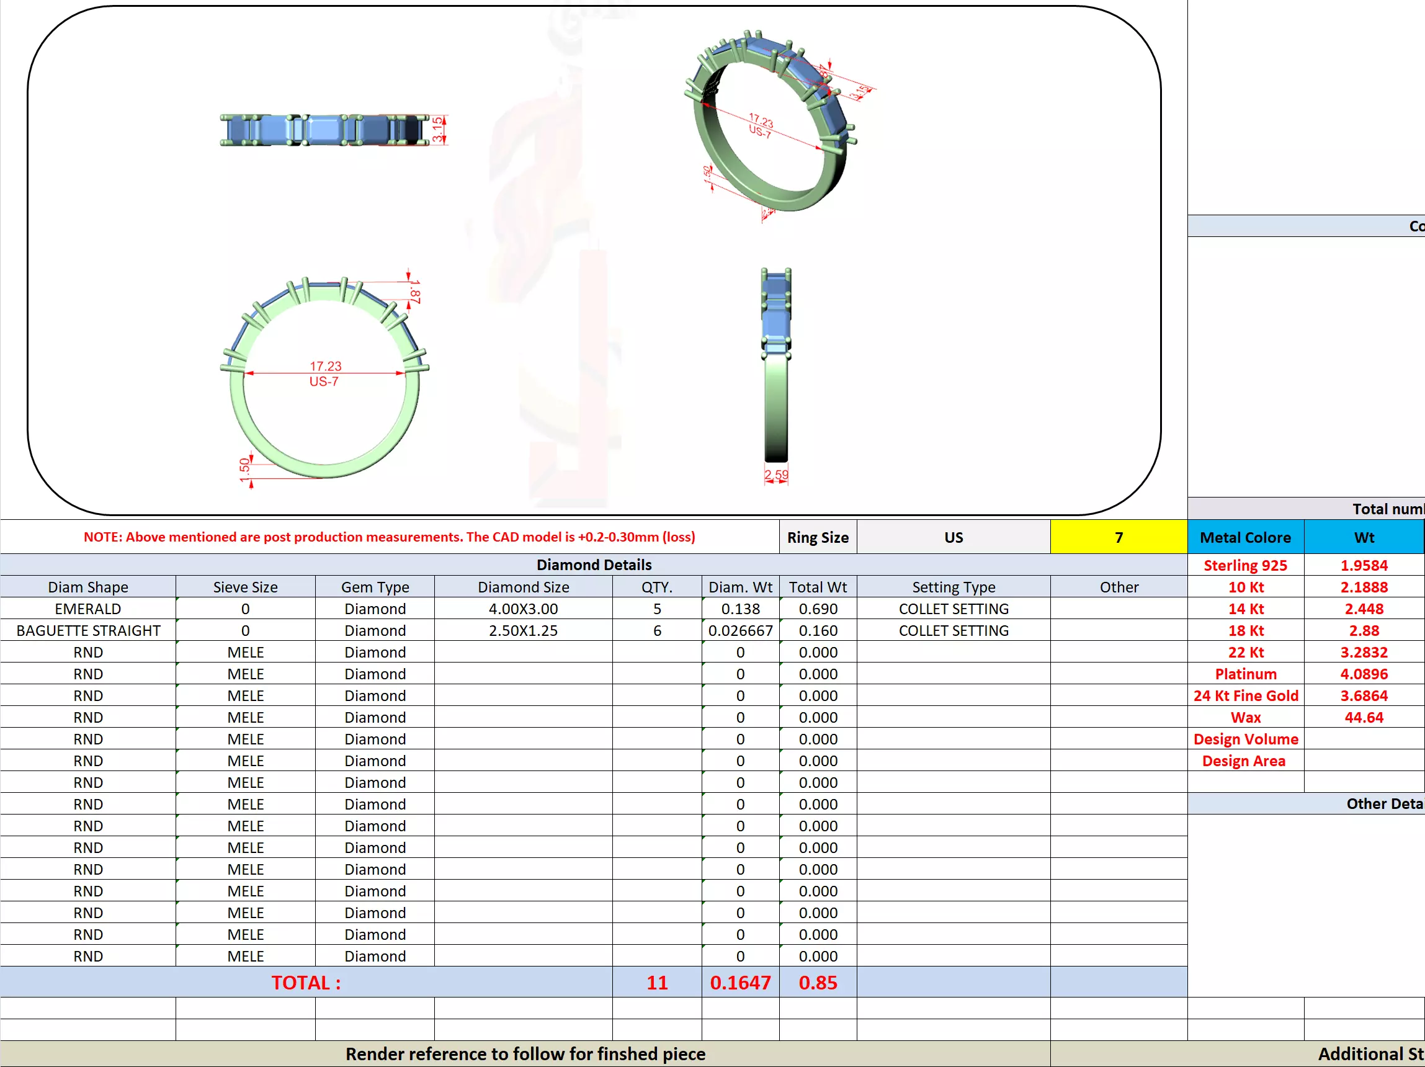The height and width of the screenshot is (1067, 1425).
Task: Select the 2.50X1.25 diamond size cell
Action: 522,631
